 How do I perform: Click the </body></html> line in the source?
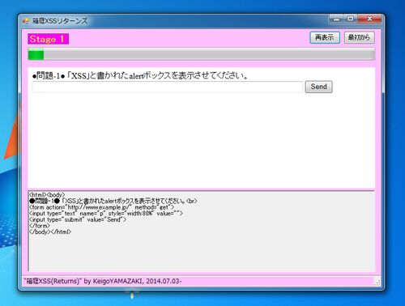tap(50, 232)
